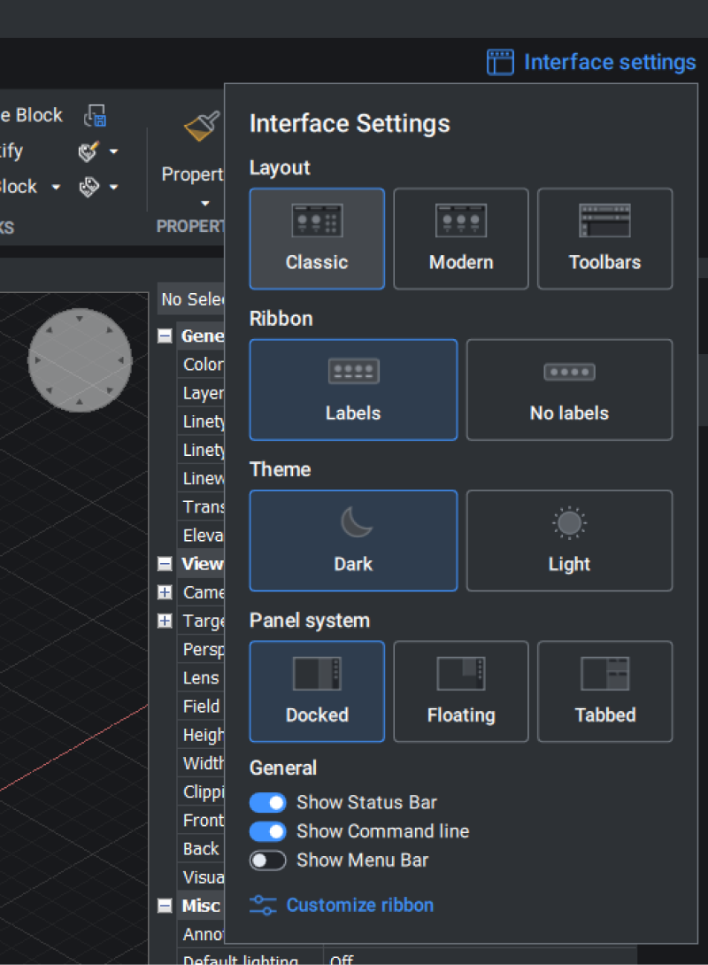This screenshot has height=965, width=708.
Task: Click the Docked panel preview icon
Action: coord(317,673)
